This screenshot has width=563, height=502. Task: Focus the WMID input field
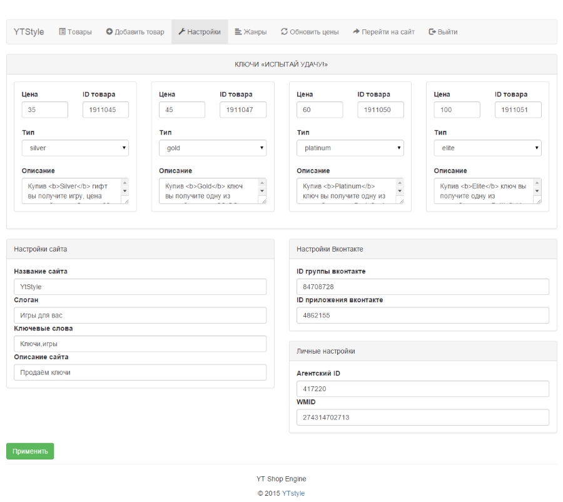pyautogui.click(x=422, y=417)
